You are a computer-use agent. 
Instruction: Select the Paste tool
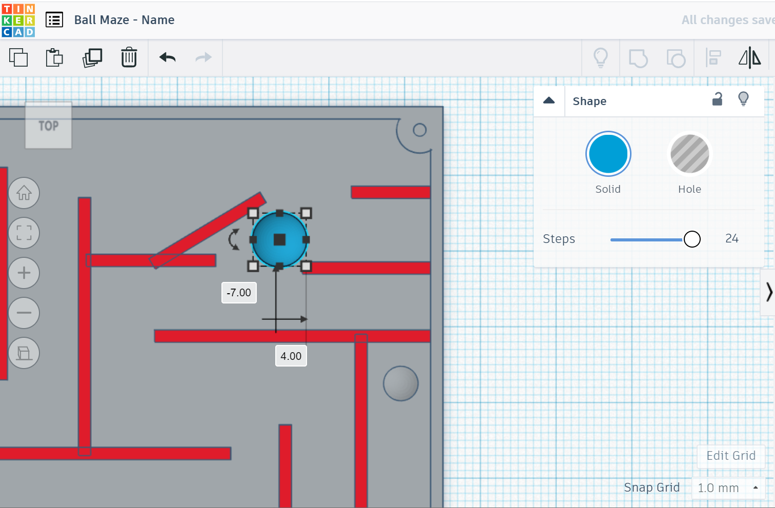click(54, 57)
